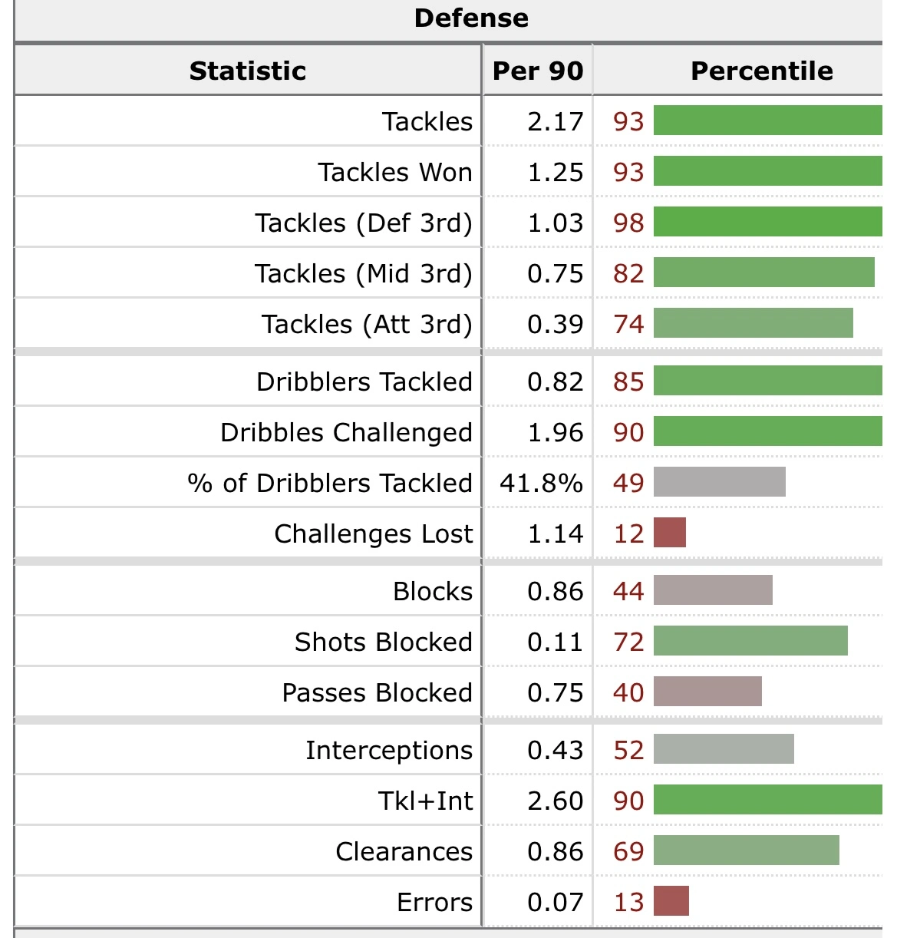Click the Tackles (Def 3rd) row label
Screen dimensions: 897x938
[364, 223]
